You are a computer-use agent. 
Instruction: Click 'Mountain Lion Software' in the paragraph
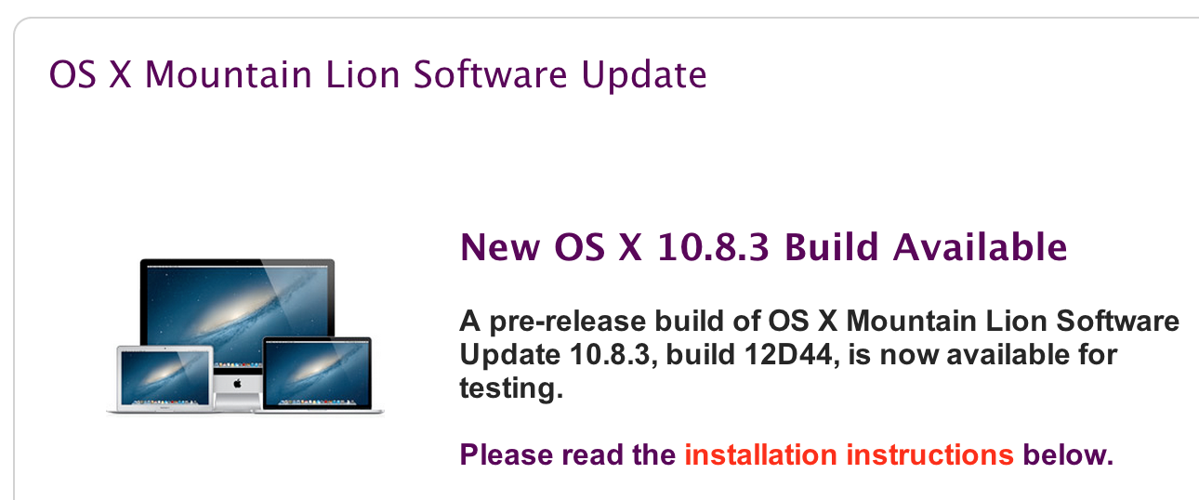point(1012,322)
